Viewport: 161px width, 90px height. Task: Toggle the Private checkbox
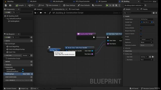point(141,36)
